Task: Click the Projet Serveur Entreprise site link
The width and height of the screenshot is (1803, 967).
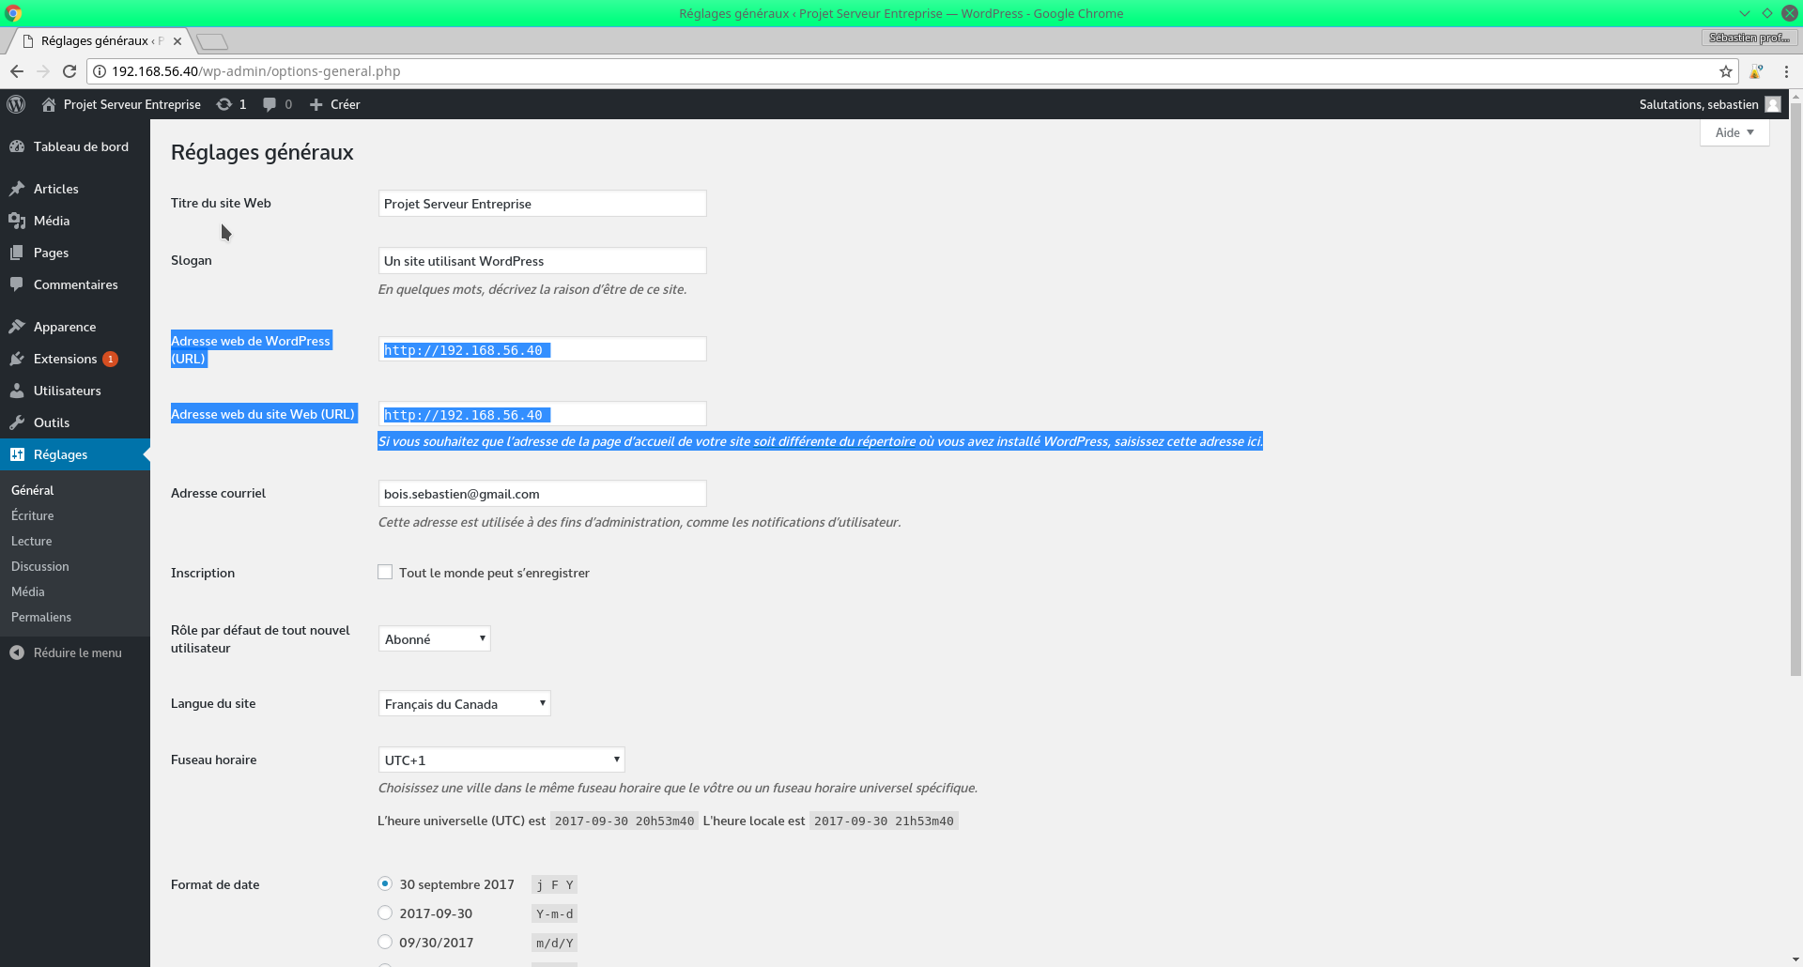Action: [x=132, y=104]
